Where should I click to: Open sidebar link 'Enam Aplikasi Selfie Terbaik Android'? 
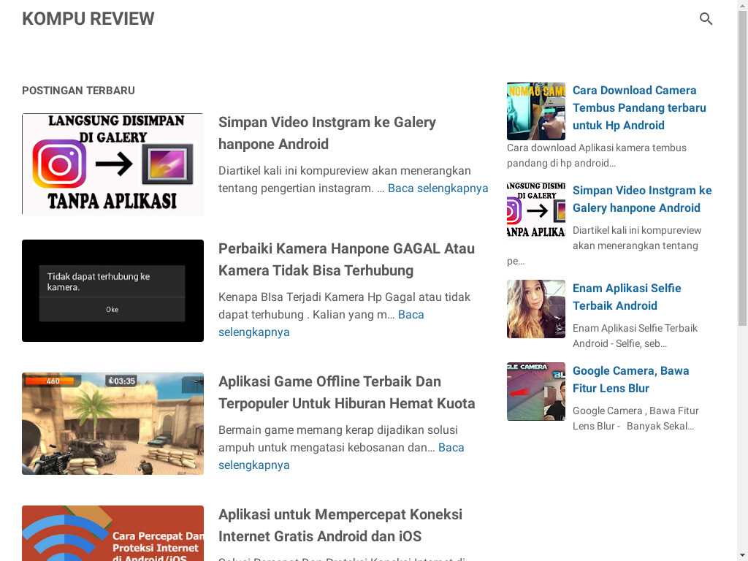(627, 297)
